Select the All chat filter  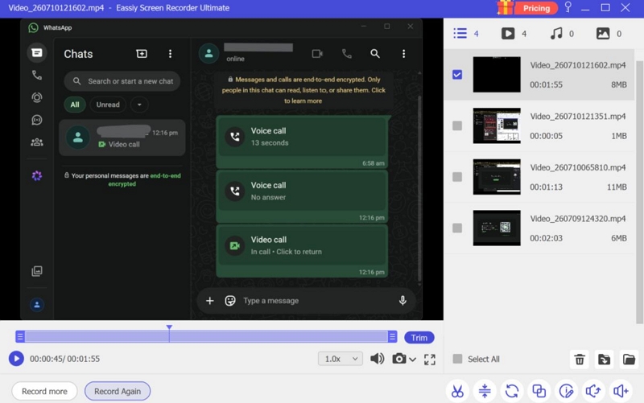click(x=75, y=105)
